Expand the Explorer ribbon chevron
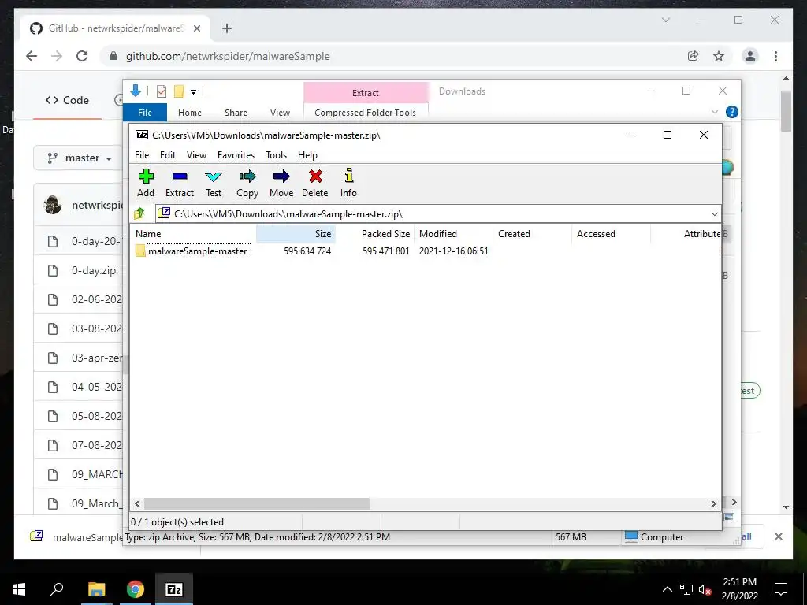 pos(714,112)
